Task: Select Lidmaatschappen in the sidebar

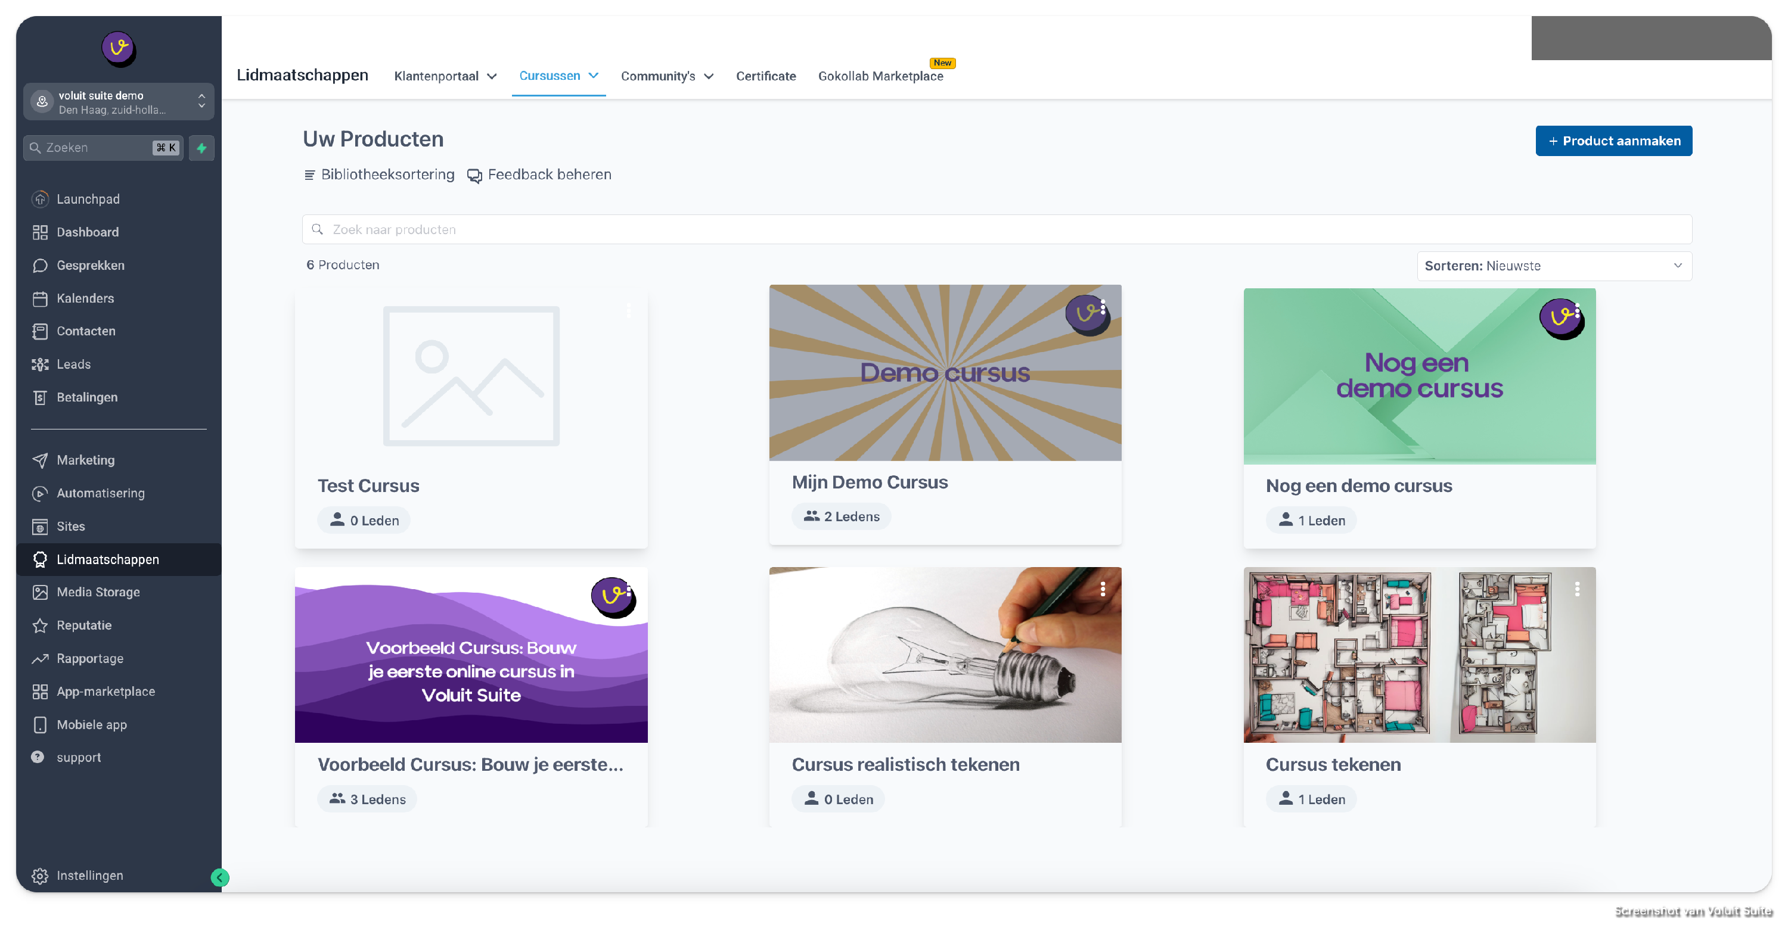Action: click(119, 559)
